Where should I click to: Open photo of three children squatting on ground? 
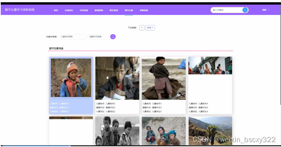point(164,131)
